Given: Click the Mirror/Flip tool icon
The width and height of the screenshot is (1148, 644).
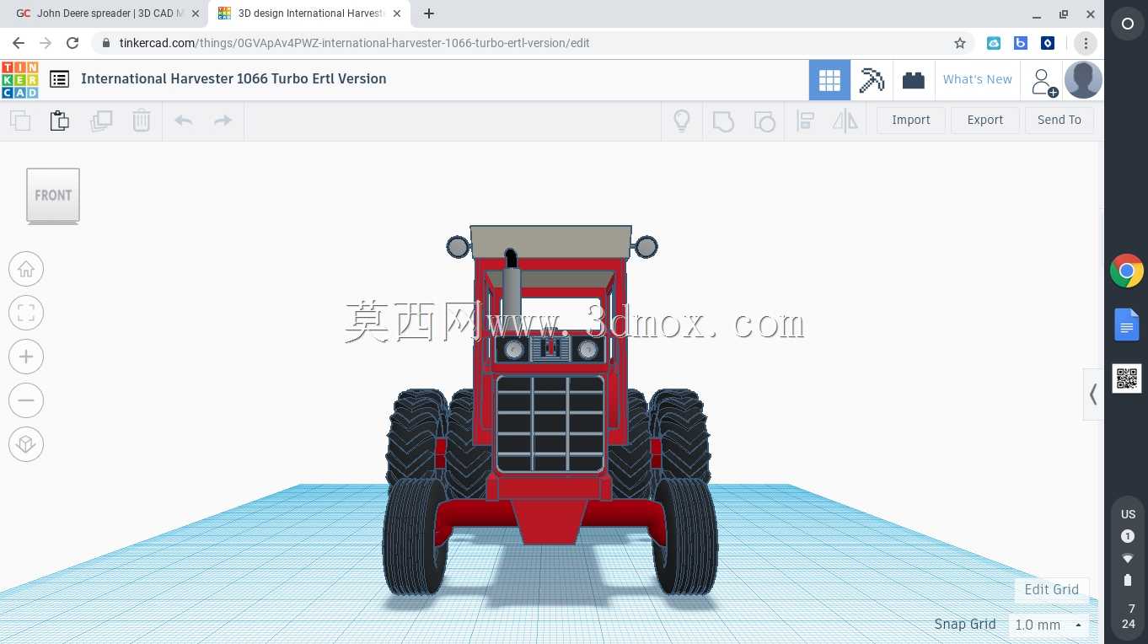Looking at the screenshot, I should click(x=845, y=121).
